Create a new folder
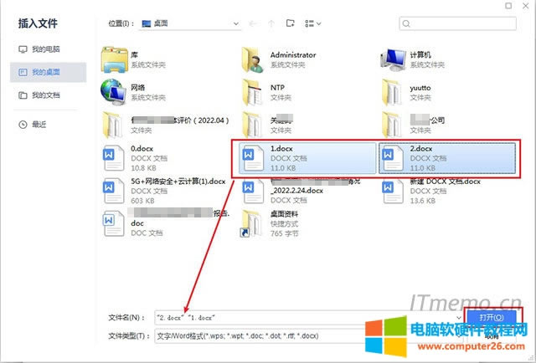The image size is (536, 363). pyautogui.click(x=291, y=23)
